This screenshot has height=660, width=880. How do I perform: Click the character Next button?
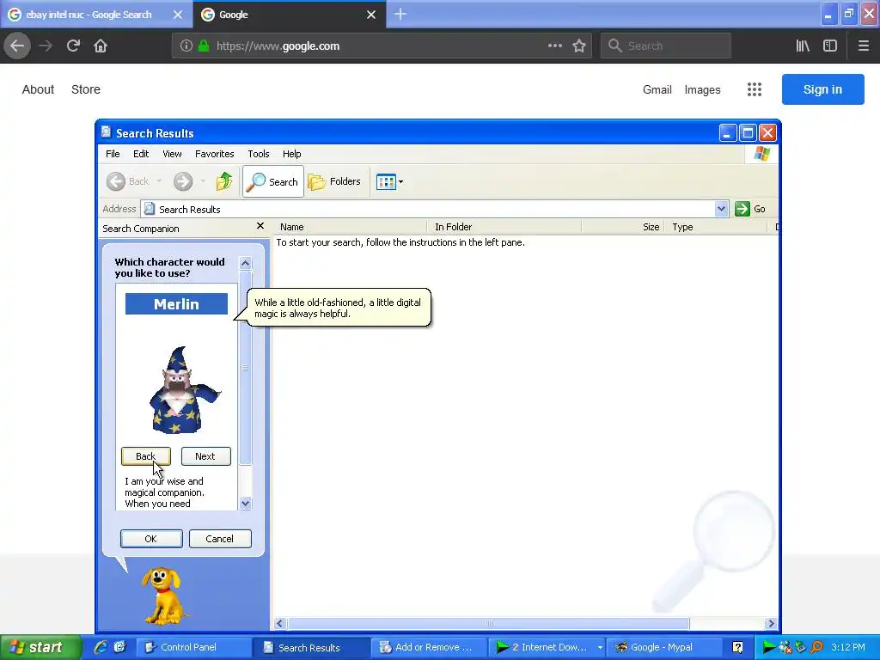tap(205, 456)
